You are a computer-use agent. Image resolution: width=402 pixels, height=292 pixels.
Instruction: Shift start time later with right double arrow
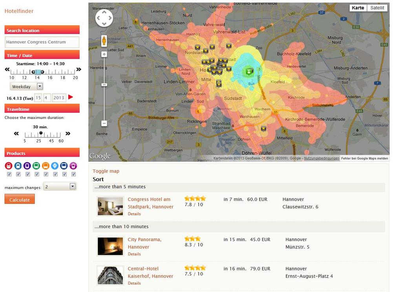pyautogui.click(x=79, y=69)
